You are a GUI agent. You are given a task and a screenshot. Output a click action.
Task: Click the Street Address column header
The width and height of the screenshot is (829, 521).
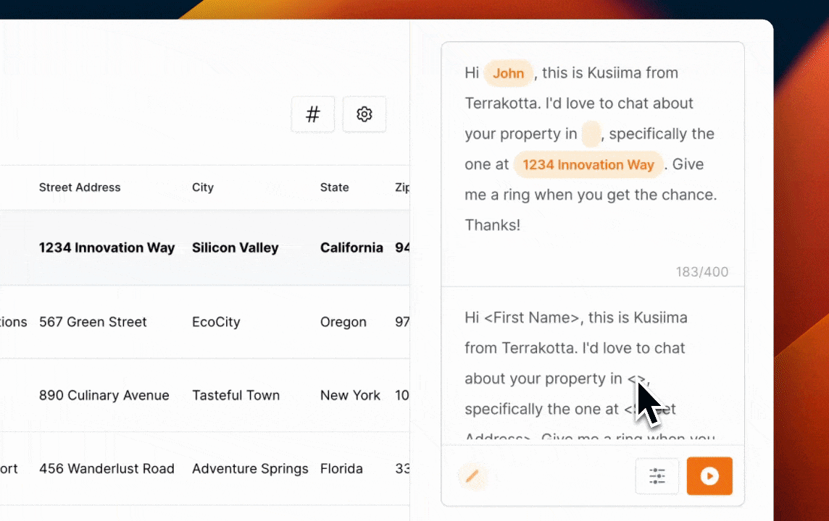pos(80,187)
